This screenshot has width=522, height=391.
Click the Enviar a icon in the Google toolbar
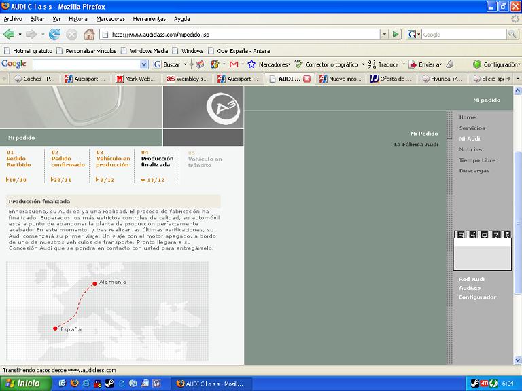click(x=413, y=64)
